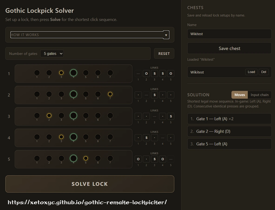Viewport: 275px width, 210px height.
Task: Click the SOLVE LOCK button
Action: click(90, 184)
